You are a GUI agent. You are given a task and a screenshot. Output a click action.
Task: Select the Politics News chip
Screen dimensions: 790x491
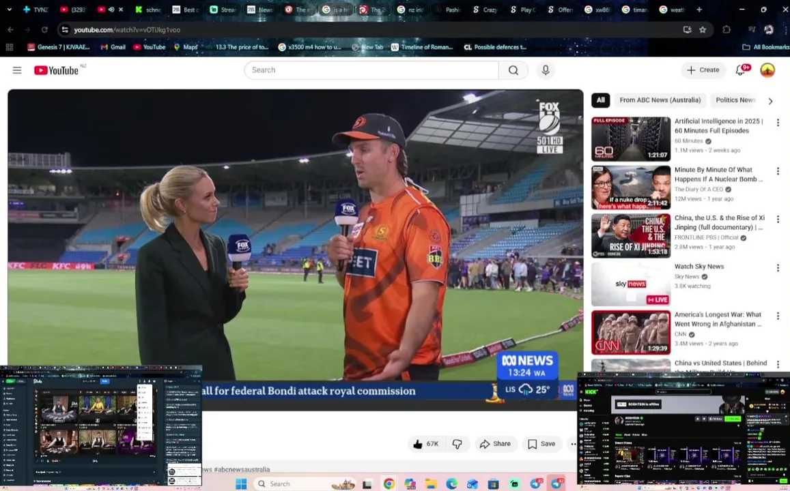(735, 100)
